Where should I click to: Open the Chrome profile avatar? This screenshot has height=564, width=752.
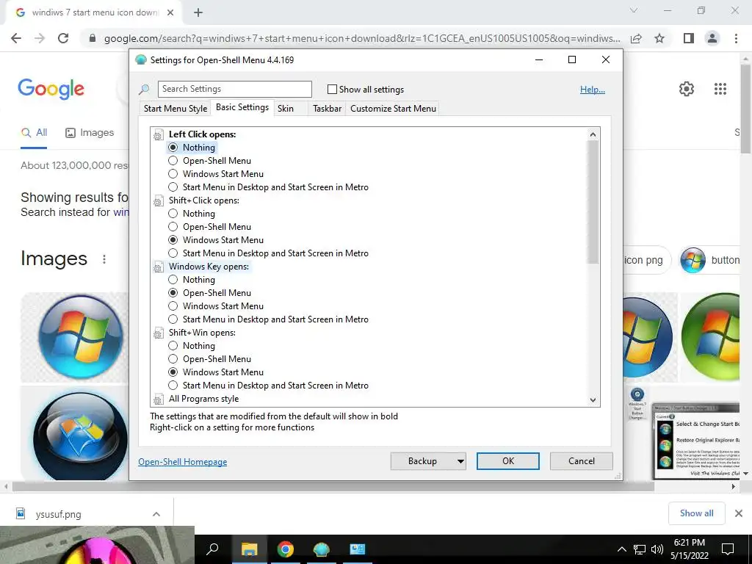[712, 38]
